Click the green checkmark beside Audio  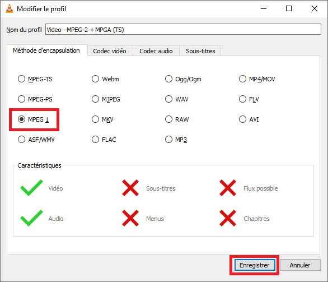coord(31,218)
